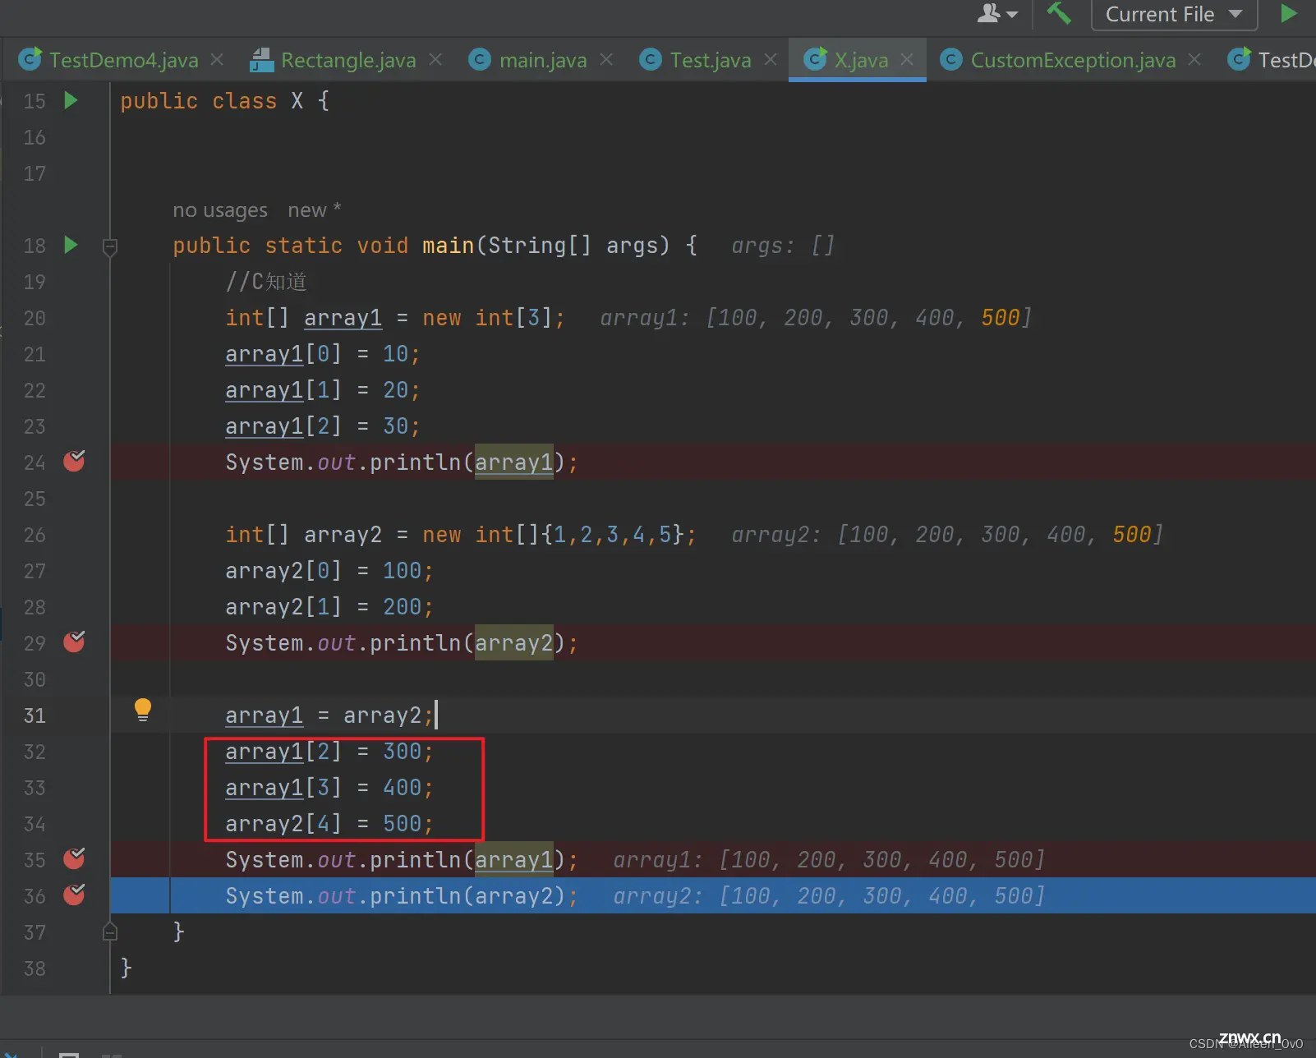Toggle the breakpoint on line 29

pyautogui.click(x=74, y=642)
